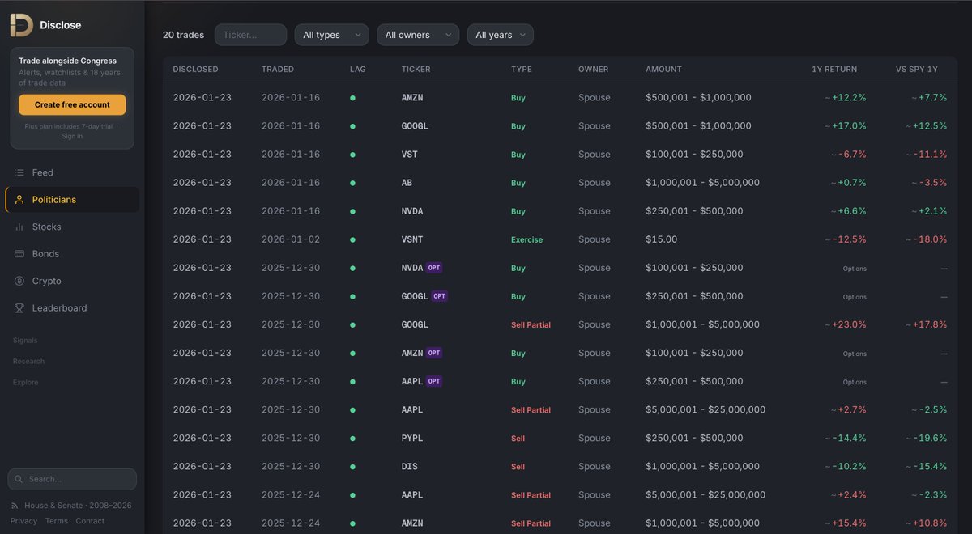Sort by TRADED column header
Image resolution: width=972 pixels, height=534 pixels.
tap(278, 70)
